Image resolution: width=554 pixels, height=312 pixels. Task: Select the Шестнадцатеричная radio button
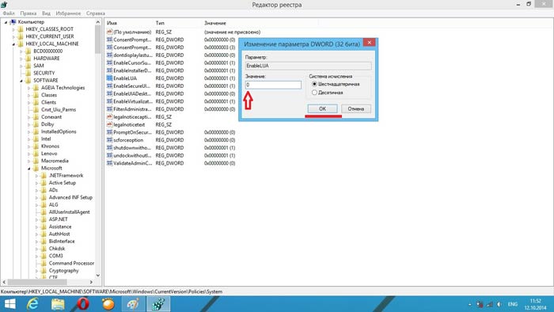314,84
